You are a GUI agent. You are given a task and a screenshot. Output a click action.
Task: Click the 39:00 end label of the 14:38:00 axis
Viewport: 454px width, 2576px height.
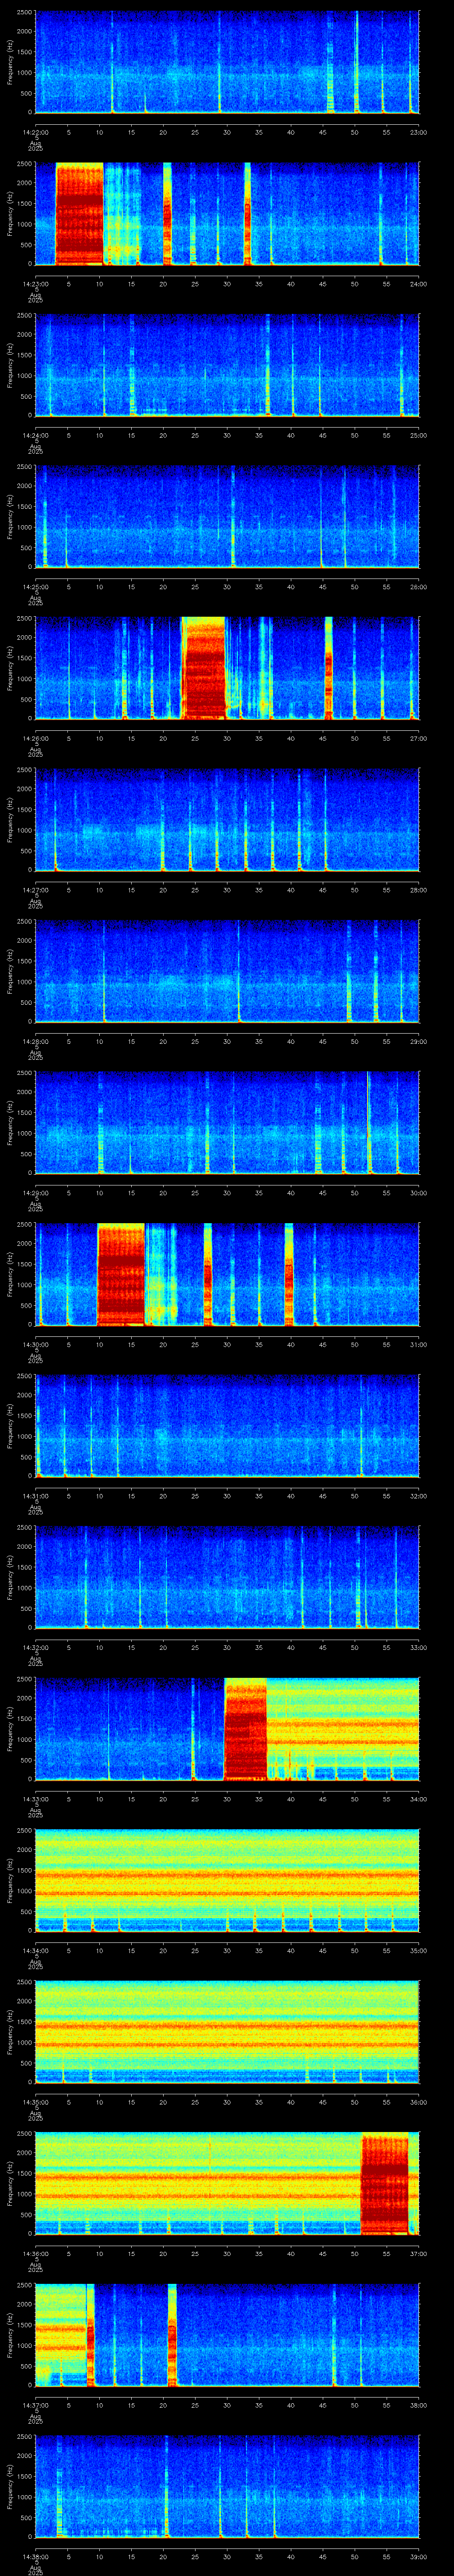pos(419,2556)
